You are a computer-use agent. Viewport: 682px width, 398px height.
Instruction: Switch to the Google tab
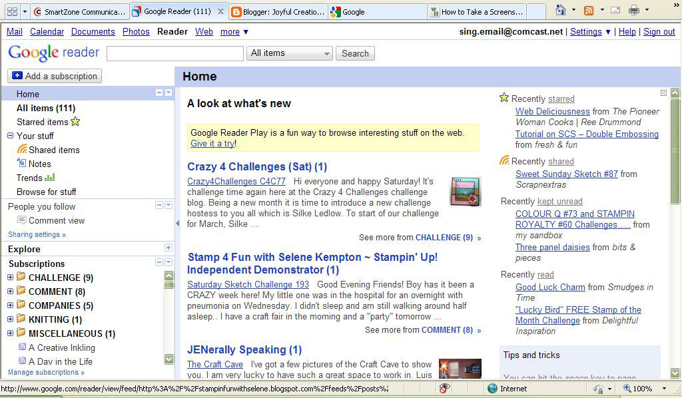coord(378,12)
